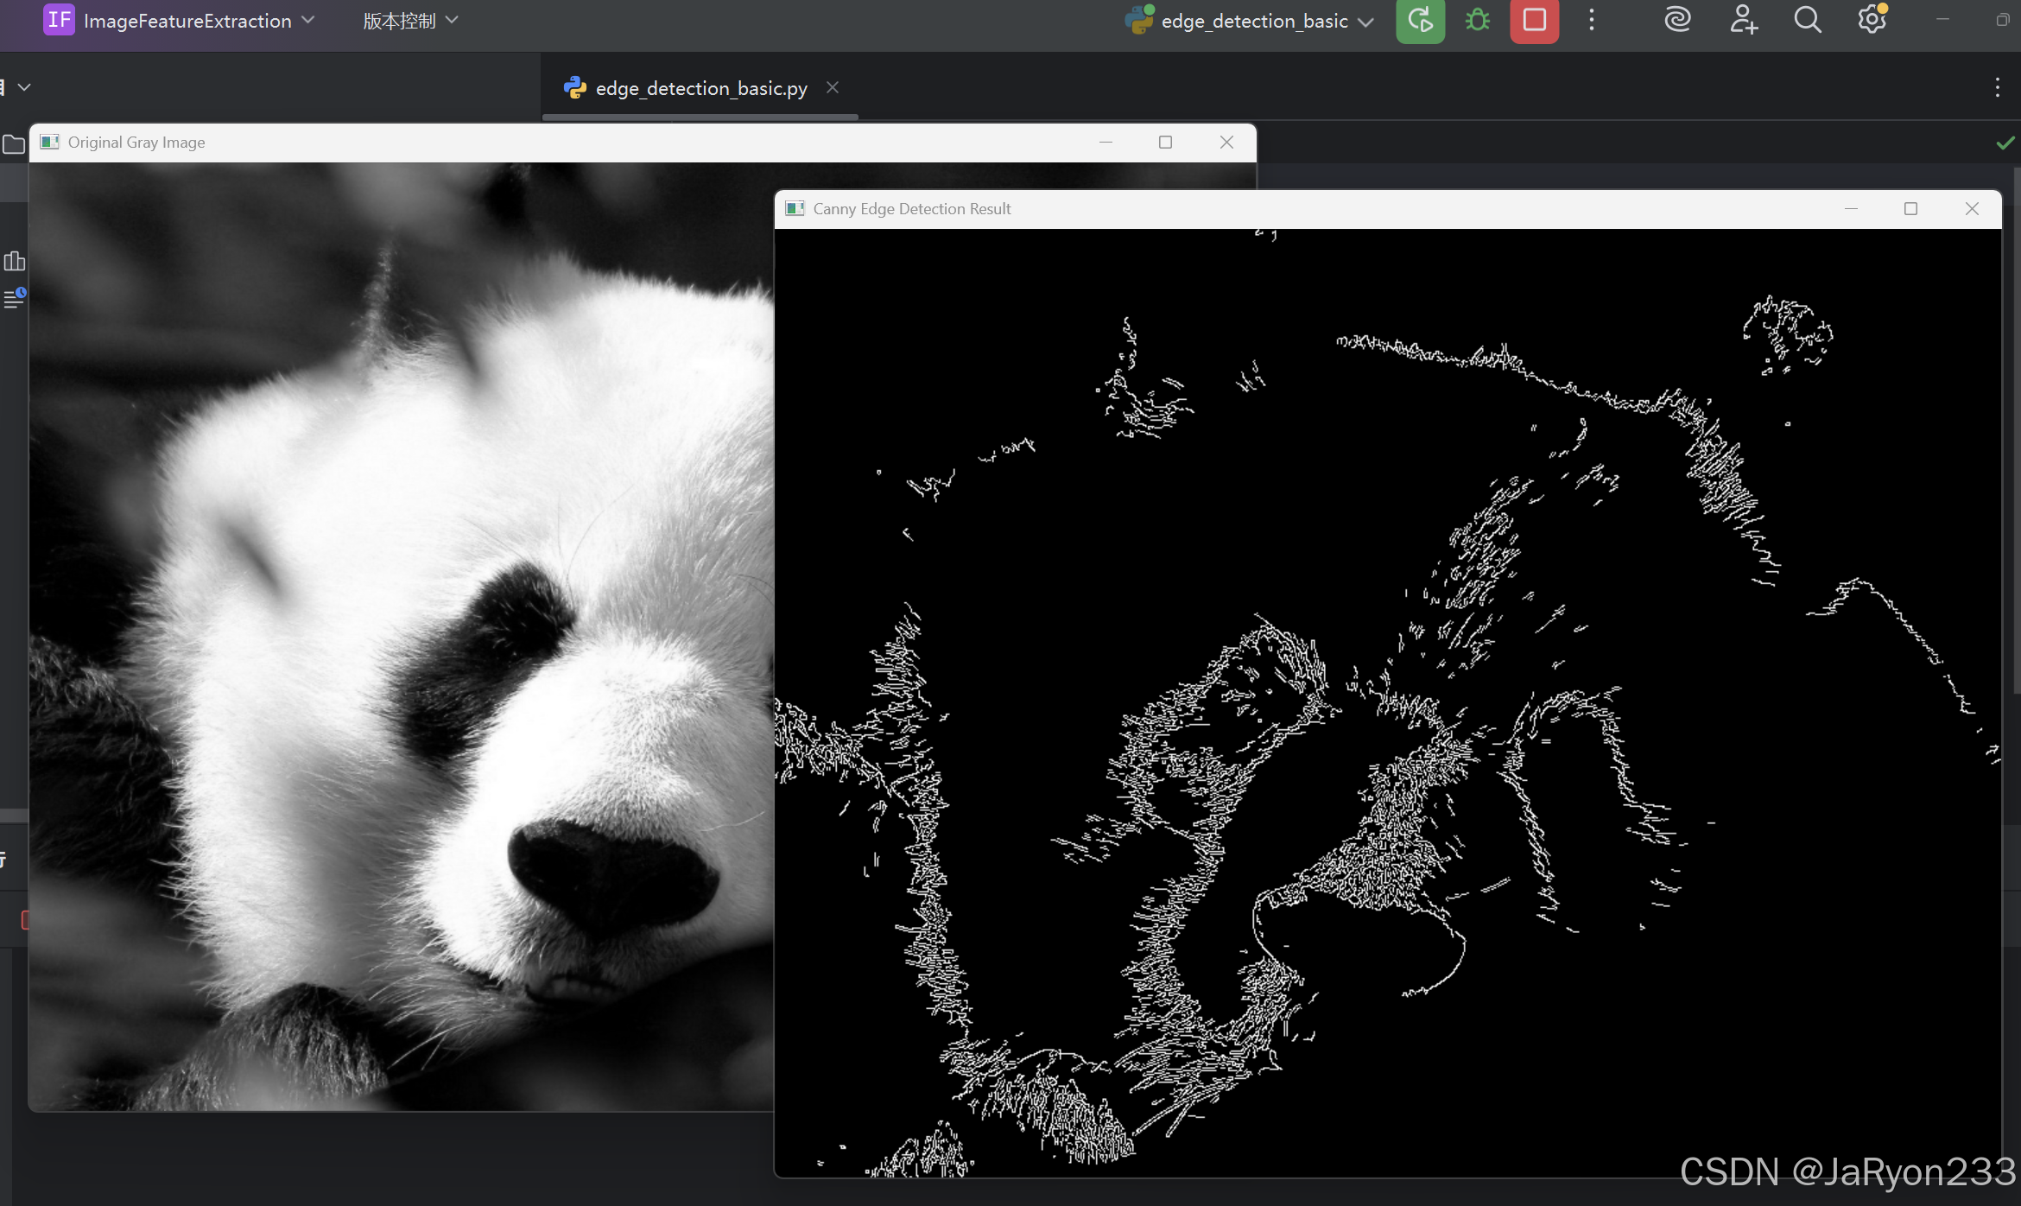This screenshot has height=1206, width=2021.
Task: Open editor tab options kebab menu
Action: coord(1997,87)
